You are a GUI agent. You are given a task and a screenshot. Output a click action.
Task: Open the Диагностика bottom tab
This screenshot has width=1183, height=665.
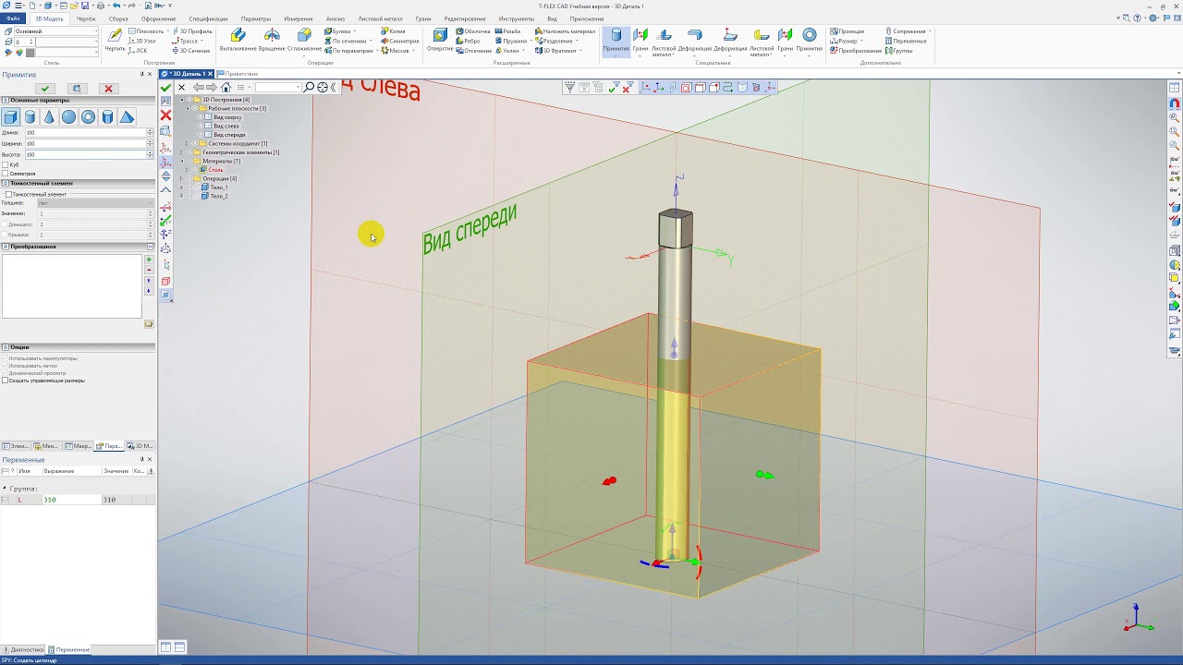pos(23,649)
